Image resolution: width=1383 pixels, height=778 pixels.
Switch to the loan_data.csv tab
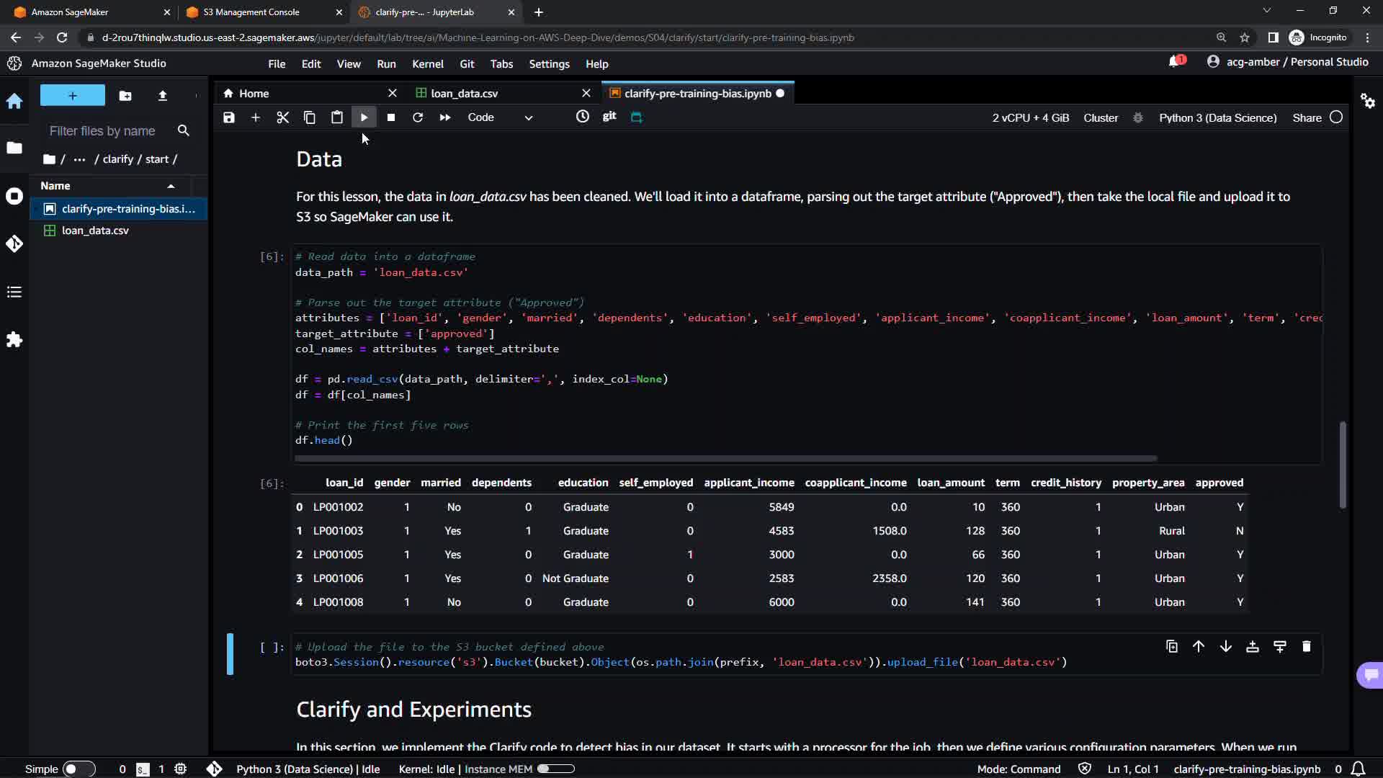tap(465, 94)
